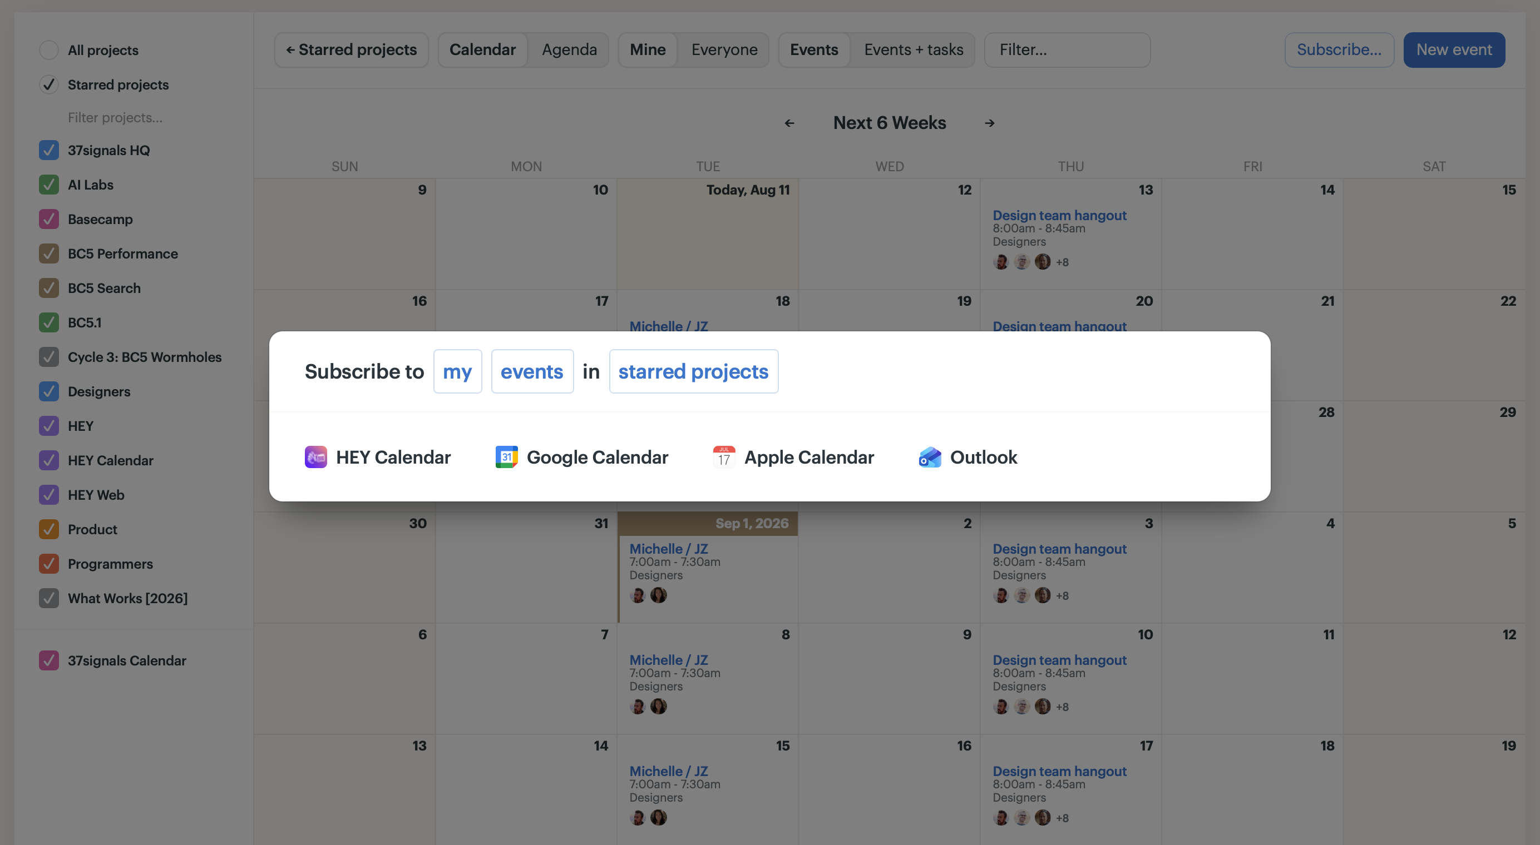The height and width of the screenshot is (845, 1540).
Task: Click the Outlook icon
Action: 930,457
